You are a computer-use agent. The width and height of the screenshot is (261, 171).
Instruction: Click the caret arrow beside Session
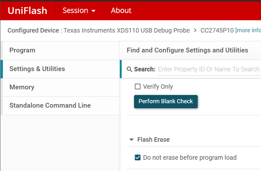pyautogui.click(x=93, y=11)
